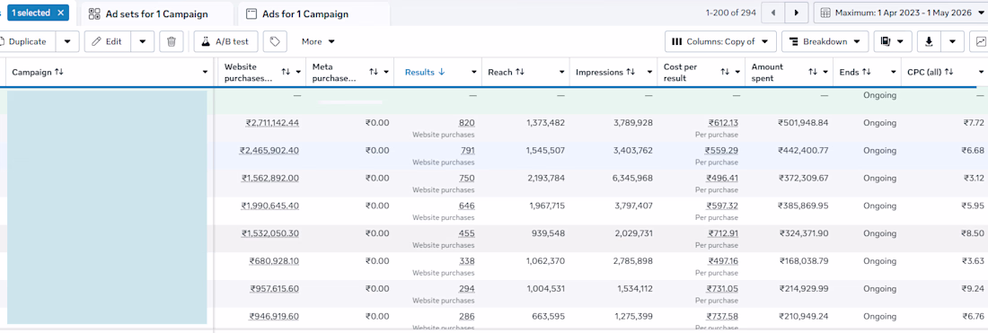Open CPC (all) column menu arrow
988x333 pixels.
pos(981,73)
